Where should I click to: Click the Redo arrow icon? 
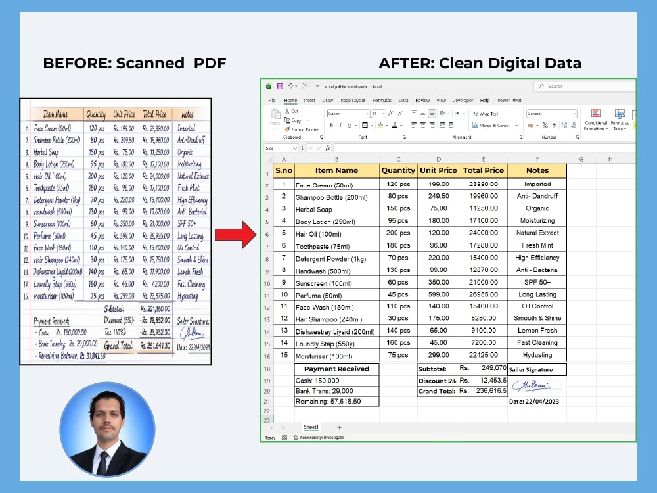click(x=304, y=86)
